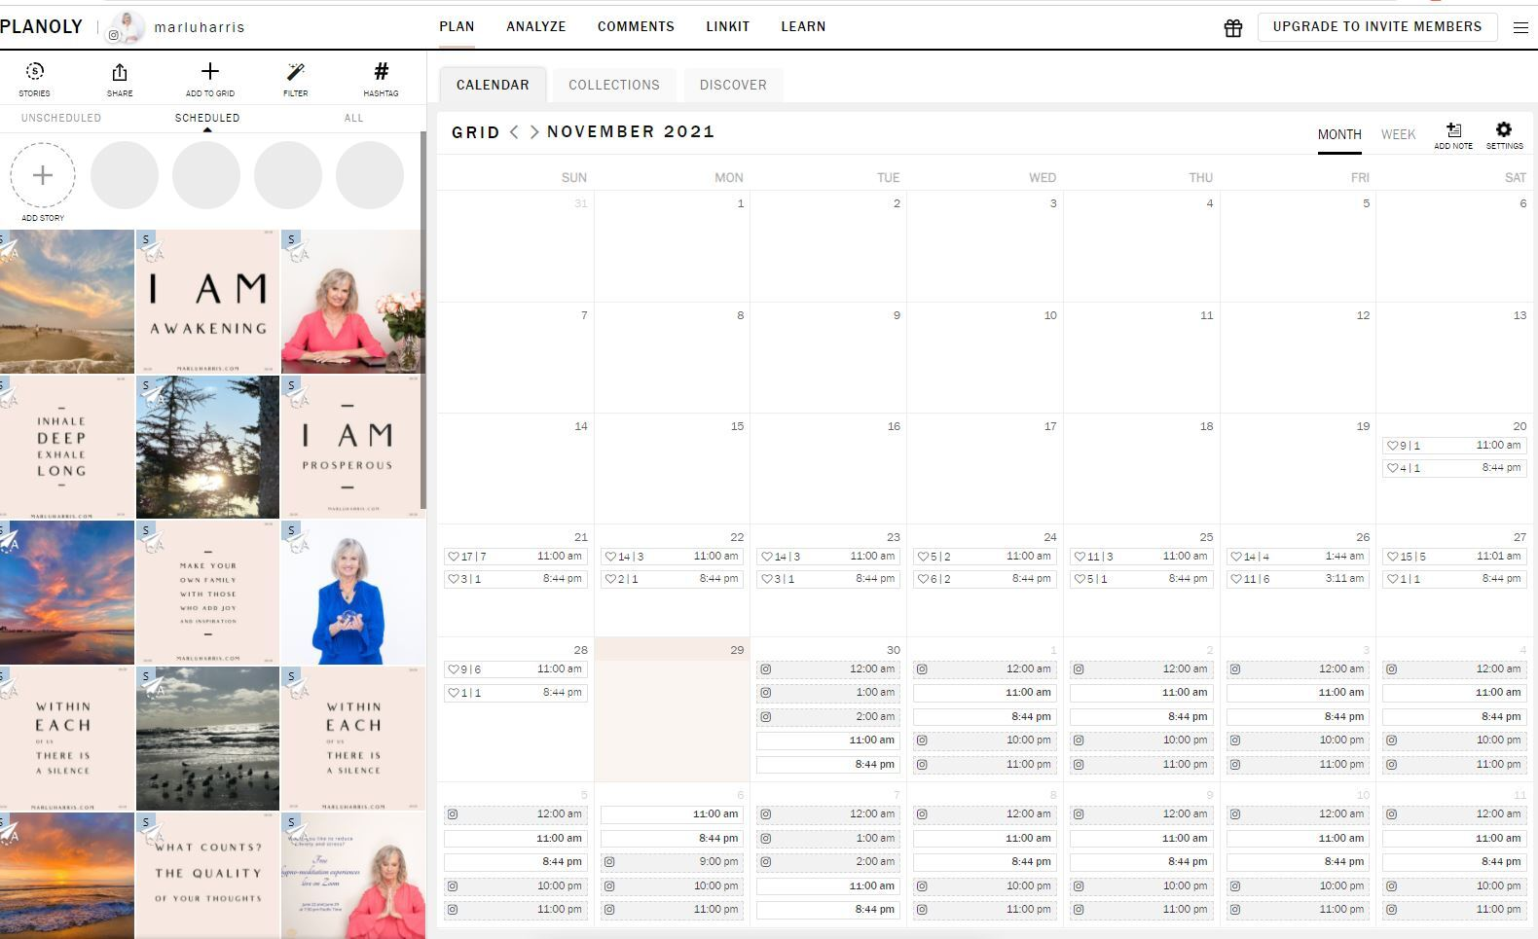Open November 26 1:44 am post

pos(1298,557)
